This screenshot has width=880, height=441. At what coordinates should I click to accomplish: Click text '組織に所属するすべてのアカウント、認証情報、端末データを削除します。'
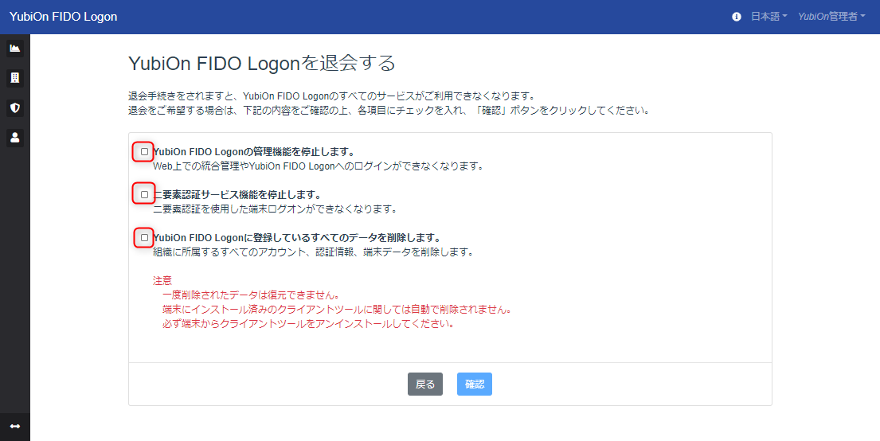pos(314,252)
